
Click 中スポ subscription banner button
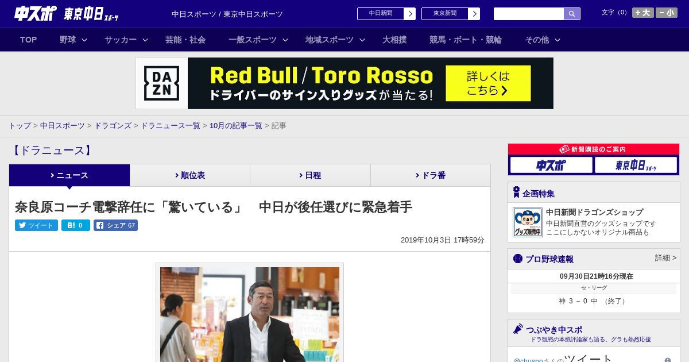551,165
